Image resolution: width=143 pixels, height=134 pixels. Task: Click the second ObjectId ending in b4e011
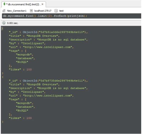point(55,81)
